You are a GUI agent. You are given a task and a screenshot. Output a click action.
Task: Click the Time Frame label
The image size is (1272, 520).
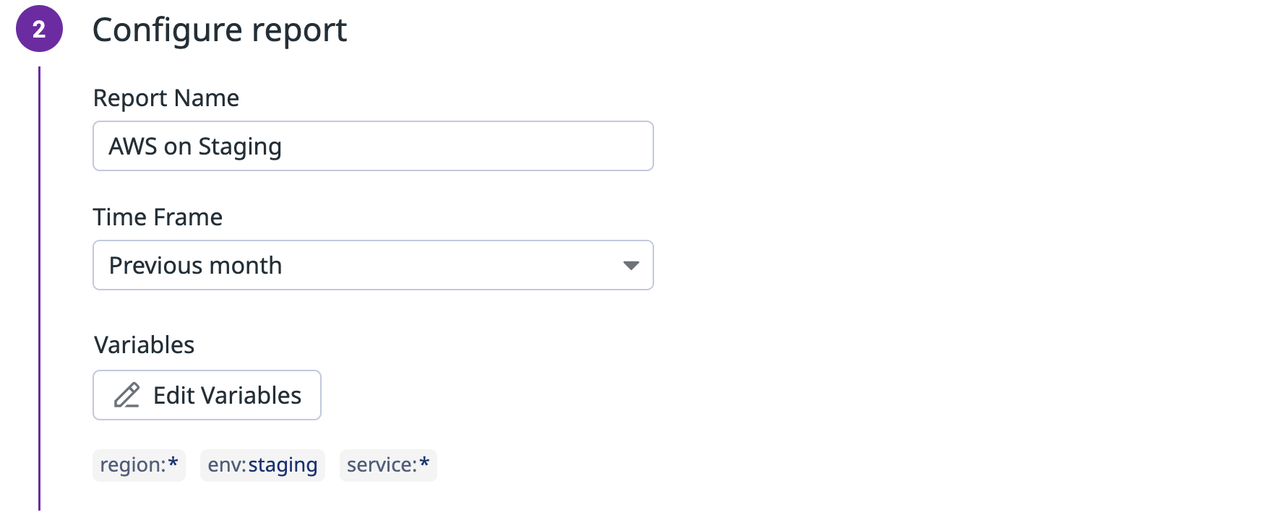pyautogui.click(x=158, y=217)
